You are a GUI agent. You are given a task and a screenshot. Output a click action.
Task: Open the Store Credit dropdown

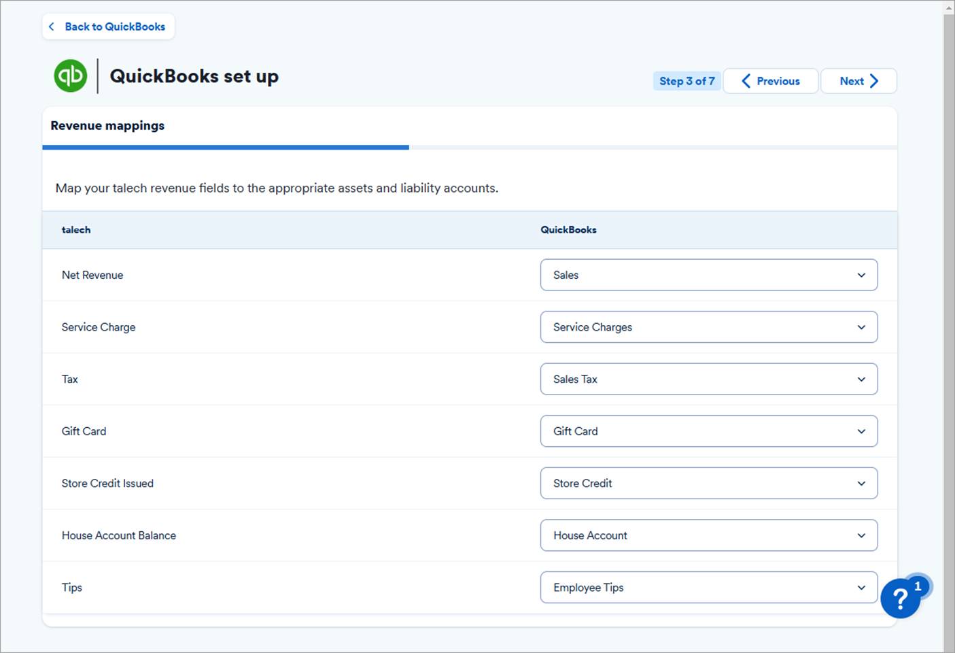(708, 484)
